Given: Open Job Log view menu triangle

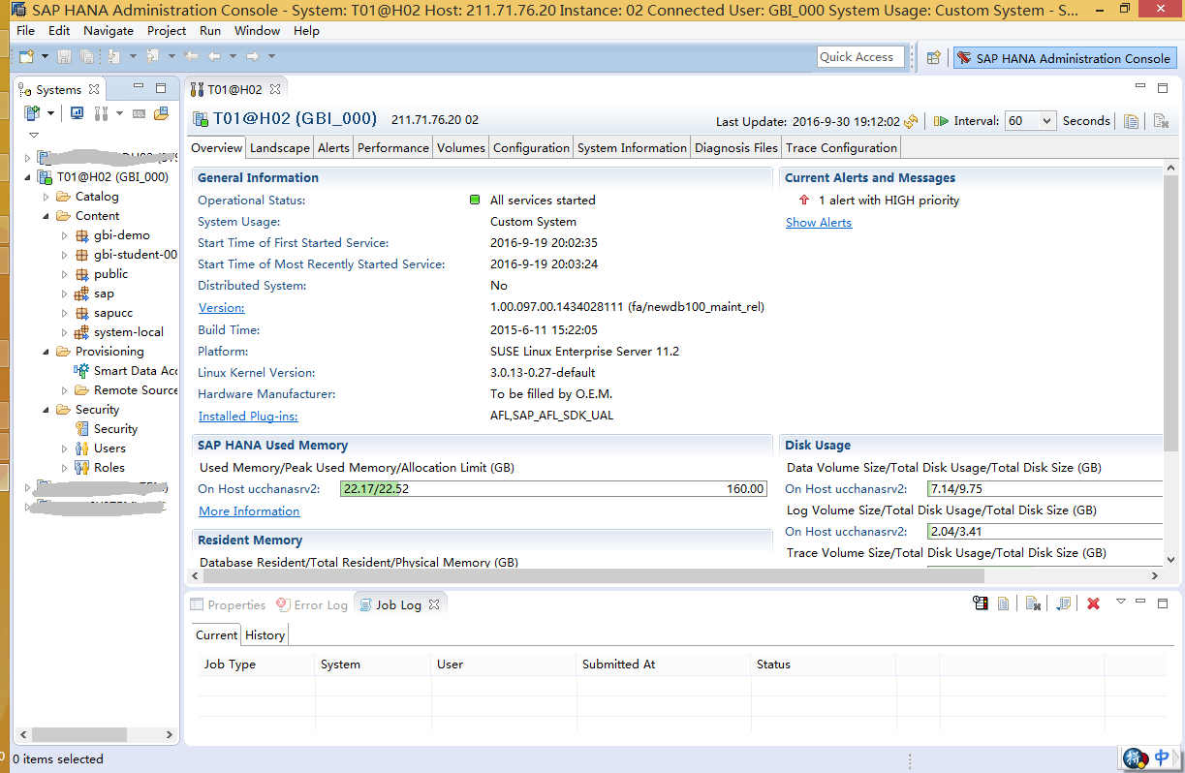Looking at the screenshot, I should coord(1121,602).
